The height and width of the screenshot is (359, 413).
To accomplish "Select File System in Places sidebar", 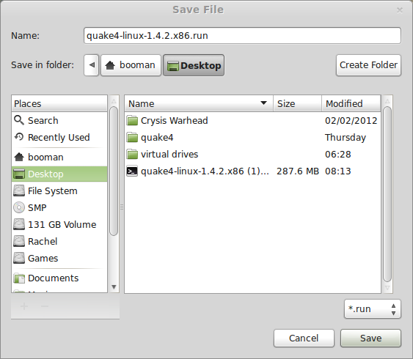I will (x=59, y=190).
